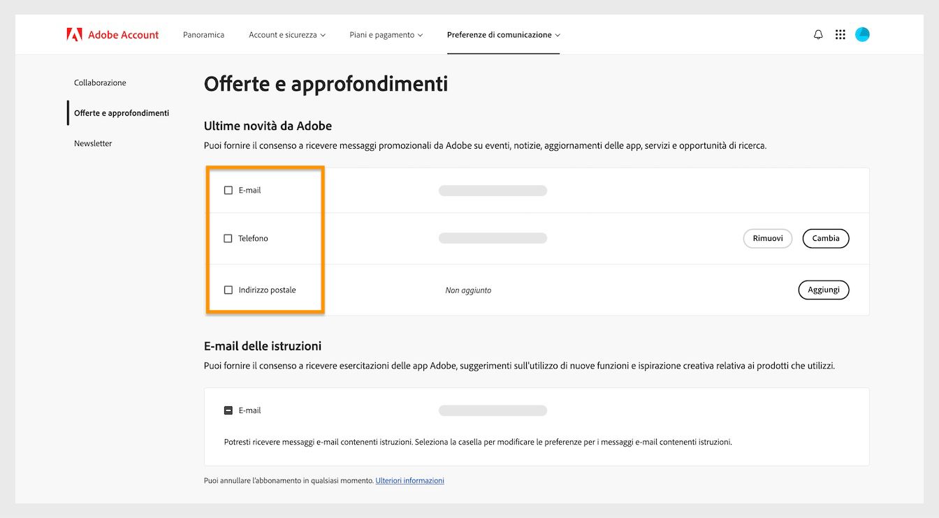Select Collaborazione in the sidebar
The height and width of the screenshot is (518, 939).
[x=100, y=82]
